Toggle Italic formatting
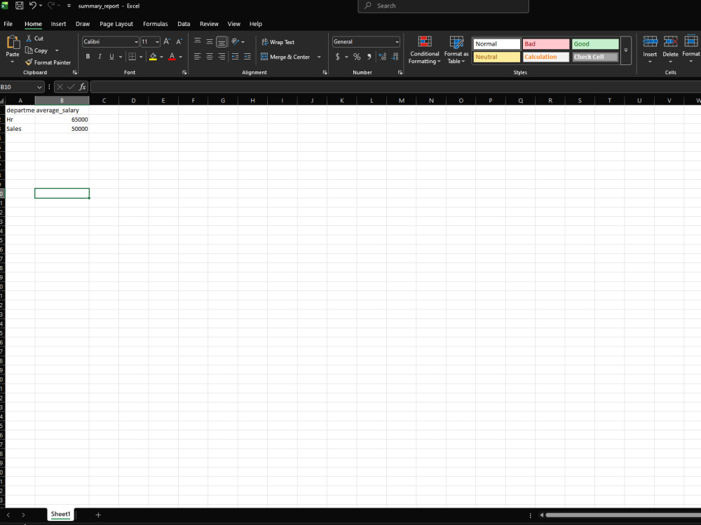Screen dimensions: 701x525 100,57
